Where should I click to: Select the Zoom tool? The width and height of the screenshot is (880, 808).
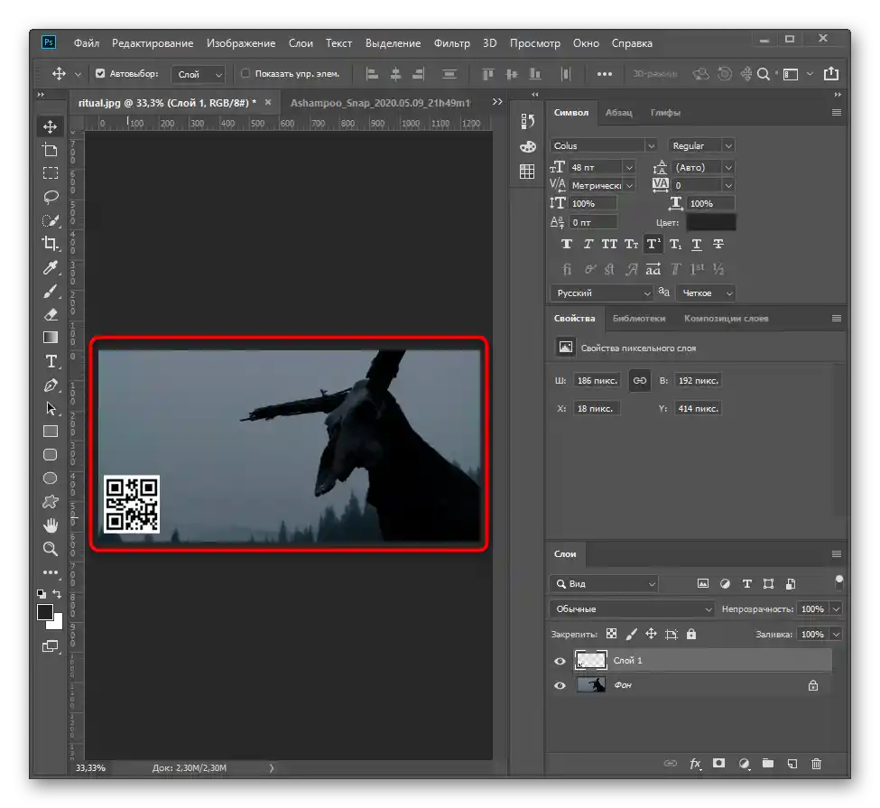tap(51, 549)
